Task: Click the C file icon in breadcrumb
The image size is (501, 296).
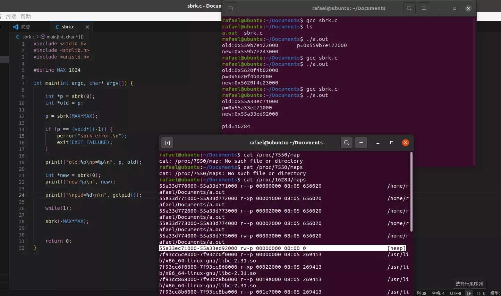Action: 18,37
